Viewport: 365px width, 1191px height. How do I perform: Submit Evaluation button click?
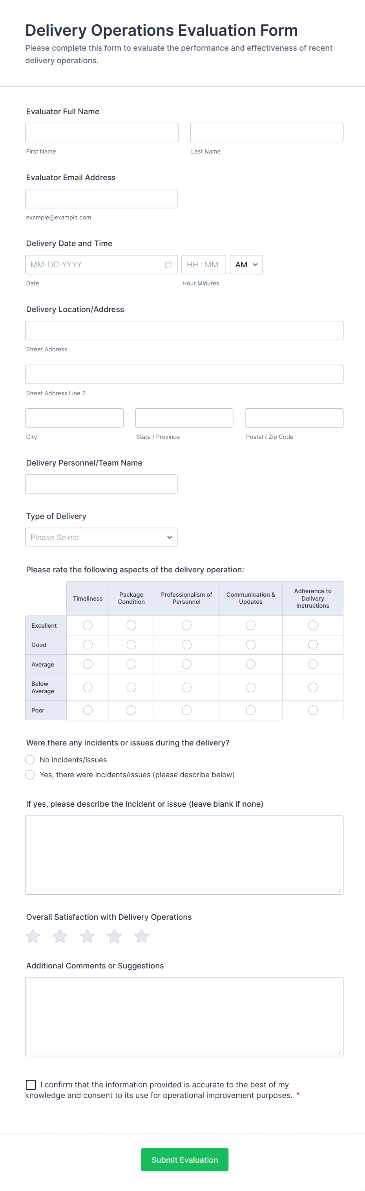(x=184, y=1160)
